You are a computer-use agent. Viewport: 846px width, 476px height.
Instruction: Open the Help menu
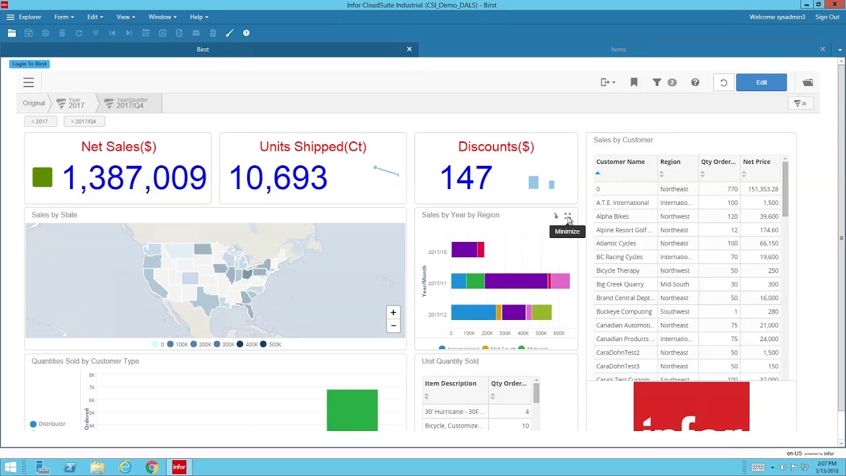[x=199, y=17]
